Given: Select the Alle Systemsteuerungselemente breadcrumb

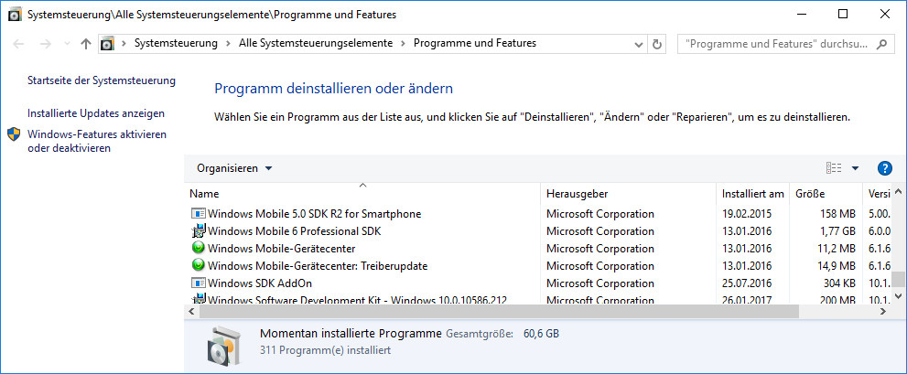Looking at the screenshot, I should (315, 43).
